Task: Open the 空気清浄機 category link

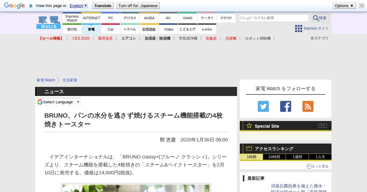Action: tap(188, 38)
